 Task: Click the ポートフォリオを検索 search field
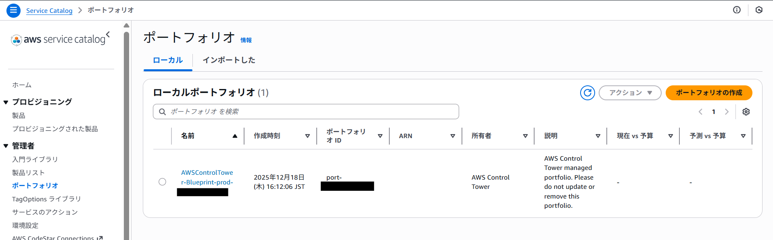(x=306, y=112)
